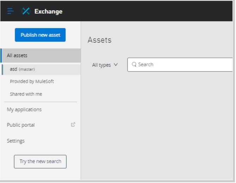Open the hamburger navigation menu icon
236x183 pixels.
click(9, 11)
